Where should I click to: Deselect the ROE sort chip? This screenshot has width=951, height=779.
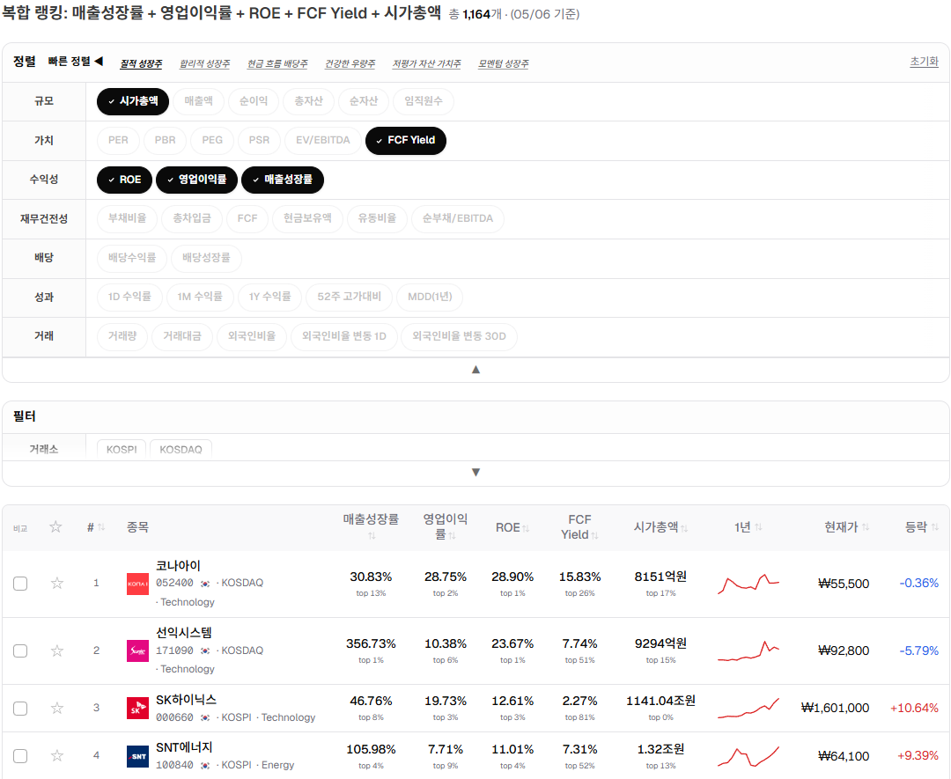[124, 180]
